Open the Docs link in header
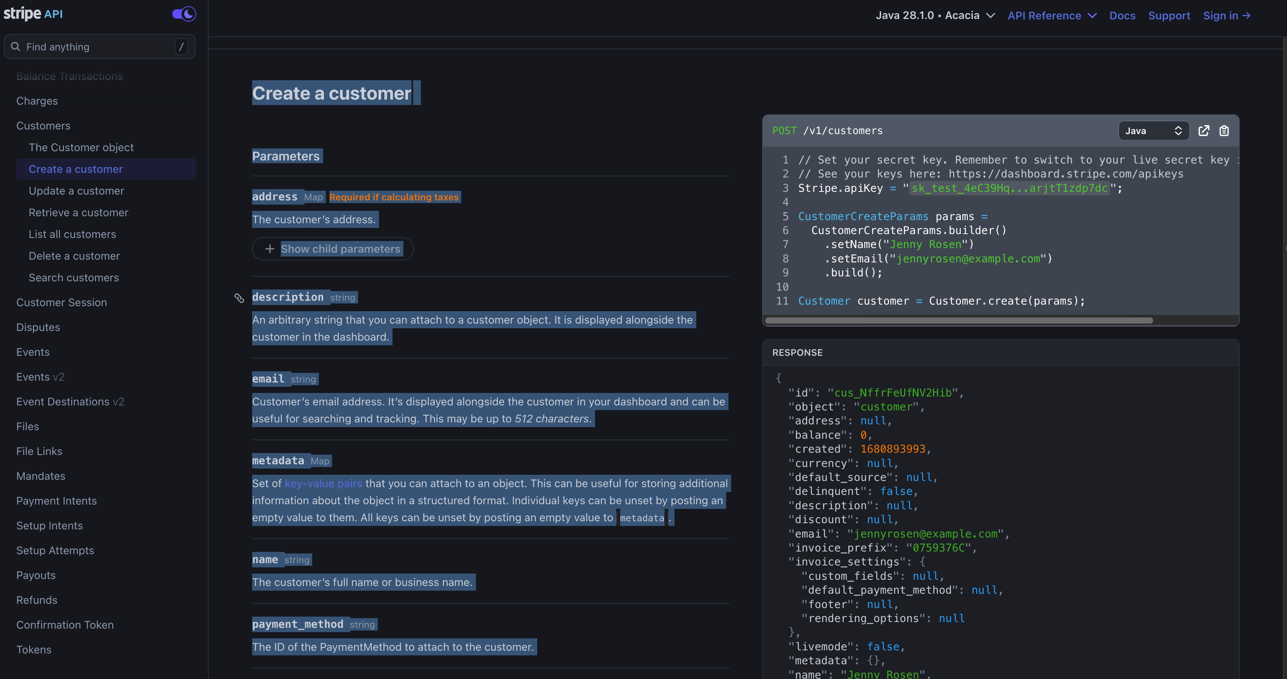Image resolution: width=1287 pixels, height=679 pixels. click(1122, 16)
